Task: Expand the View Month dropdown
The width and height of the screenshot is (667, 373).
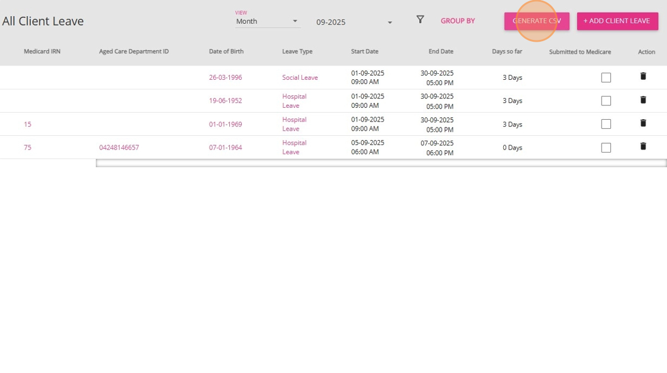Action: (x=268, y=21)
